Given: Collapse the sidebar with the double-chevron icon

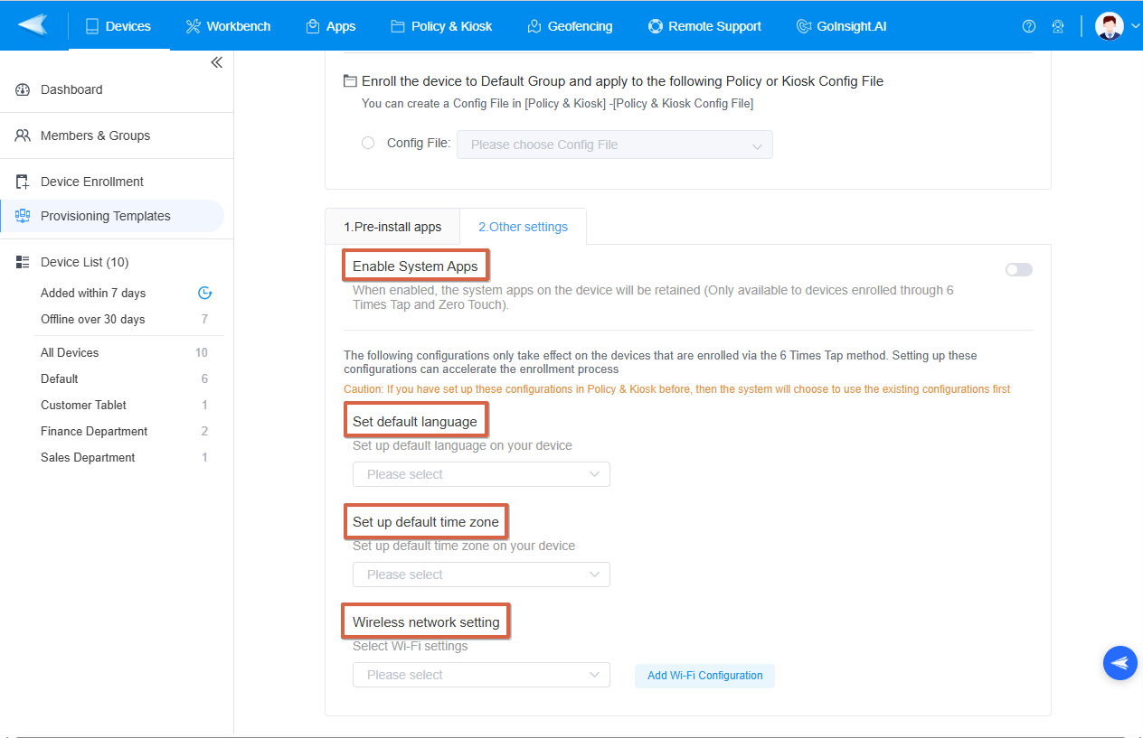Looking at the screenshot, I should click(216, 62).
